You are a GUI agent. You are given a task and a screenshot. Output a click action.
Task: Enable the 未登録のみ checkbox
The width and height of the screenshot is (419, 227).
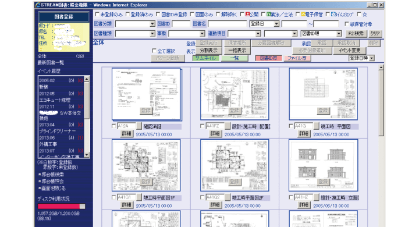point(97,15)
